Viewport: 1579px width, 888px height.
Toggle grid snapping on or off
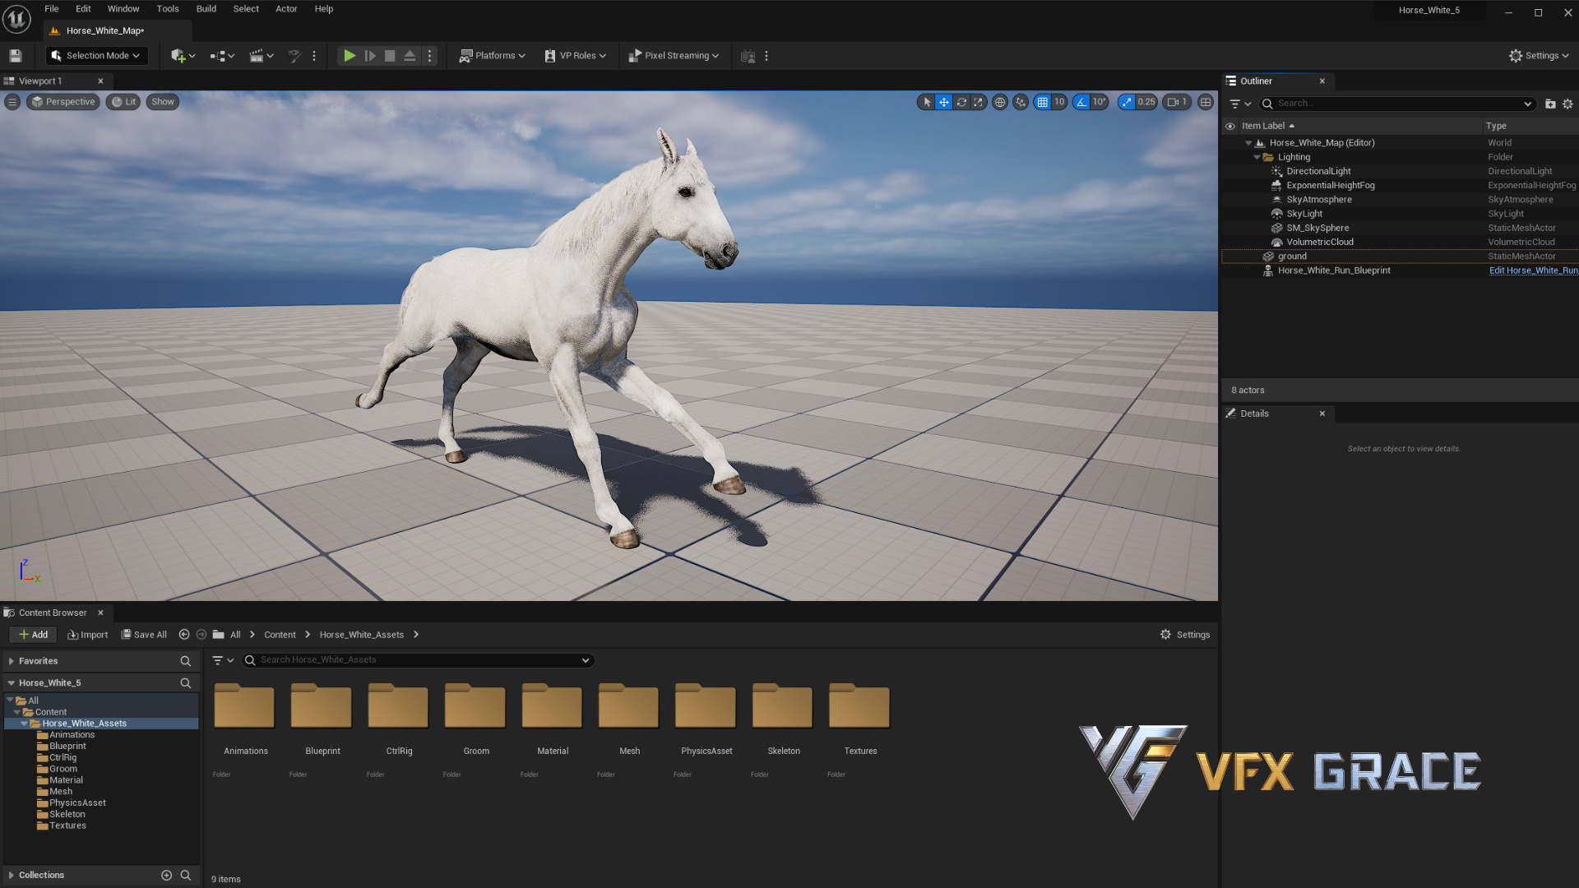point(1042,102)
